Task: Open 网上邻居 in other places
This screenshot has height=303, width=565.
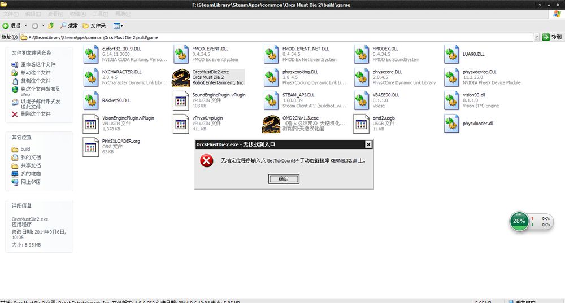Action: pyautogui.click(x=31, y=182)
